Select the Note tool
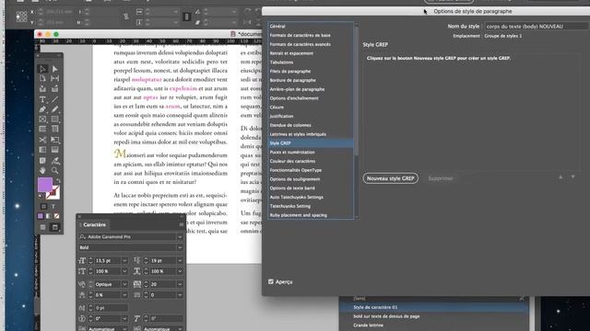 coord(42,161)
